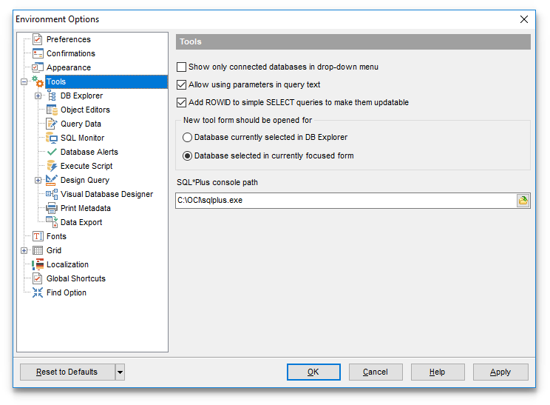Enable Show only connected databases checkbox

pos(181,67)
